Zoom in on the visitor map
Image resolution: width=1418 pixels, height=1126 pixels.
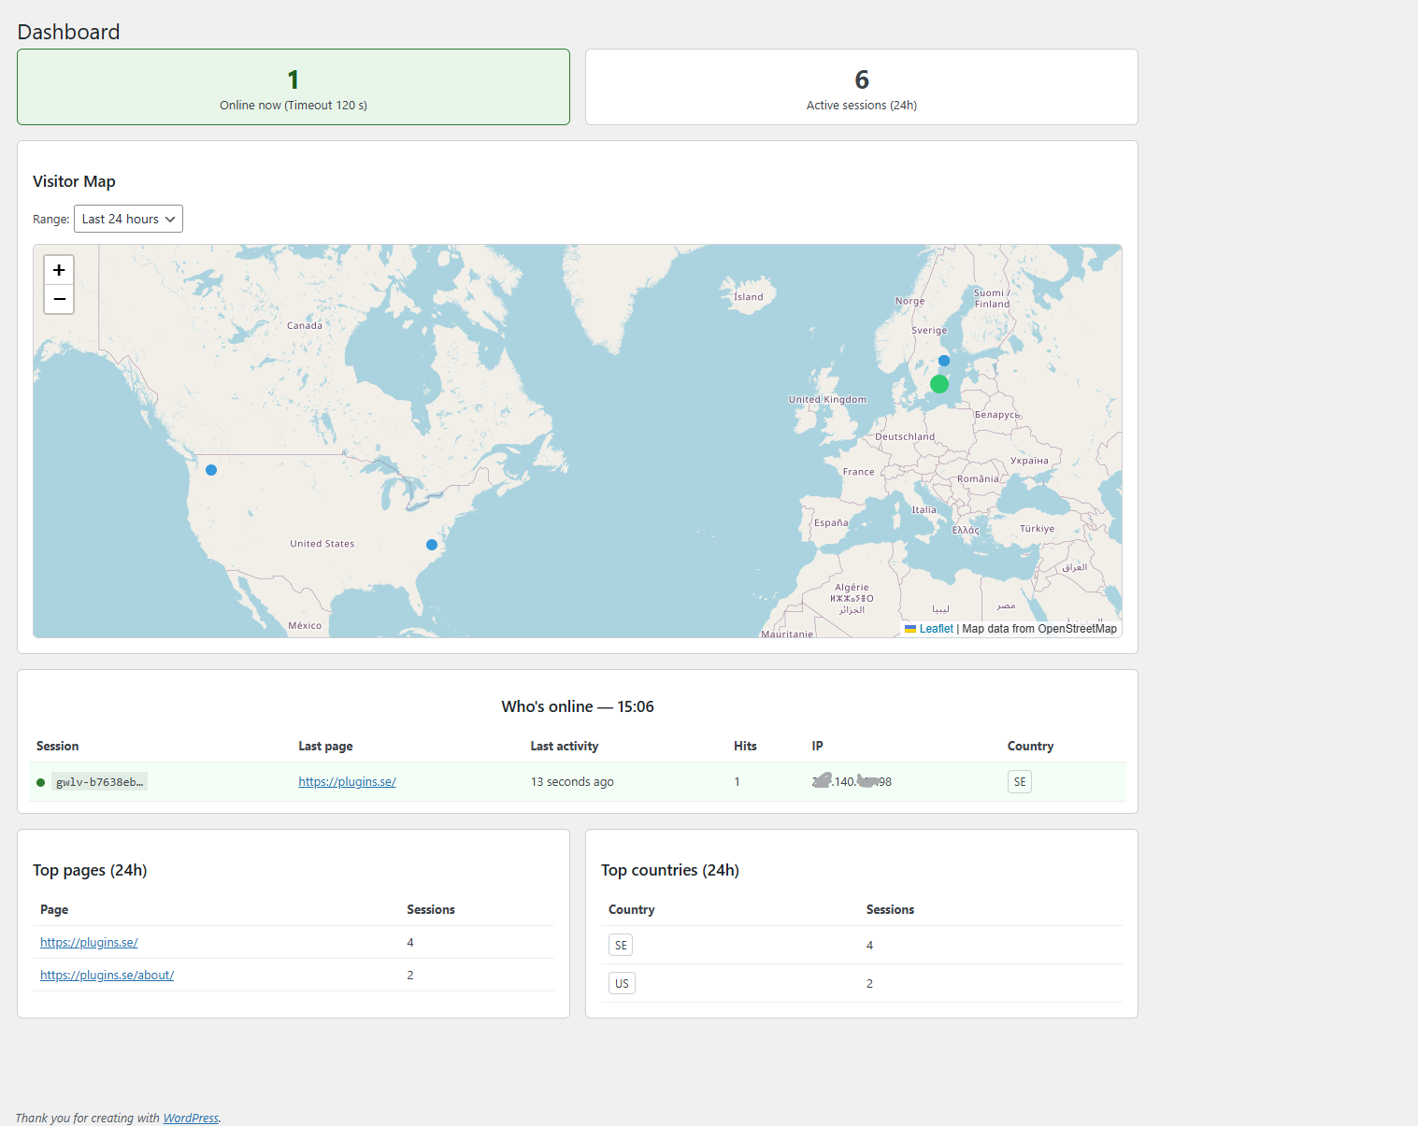pos(59,270)
